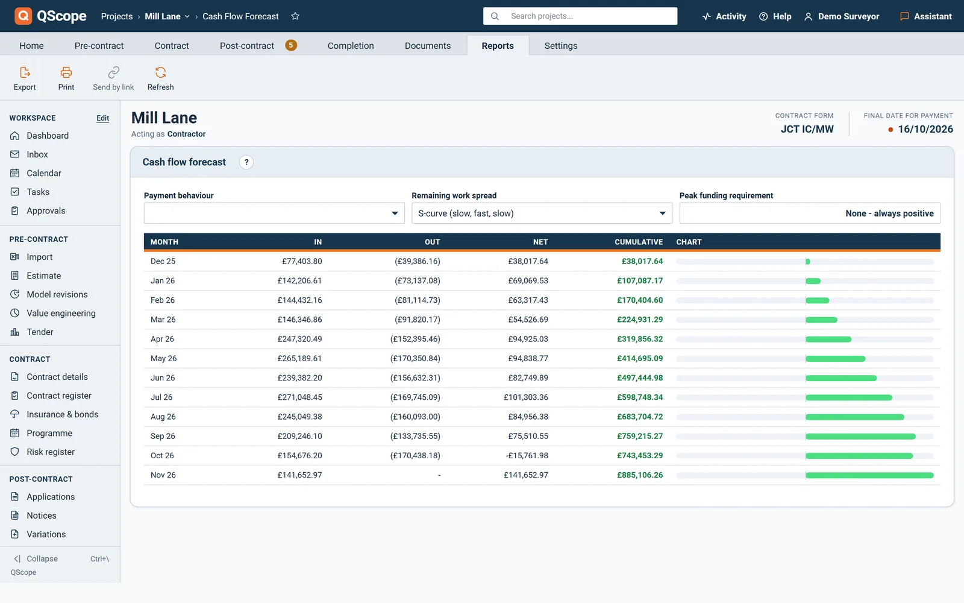Image resolution: width=964 pixels, height=603 pixels.
Task: Open the Assistant chat panel
Action: [x=925, y=16]
